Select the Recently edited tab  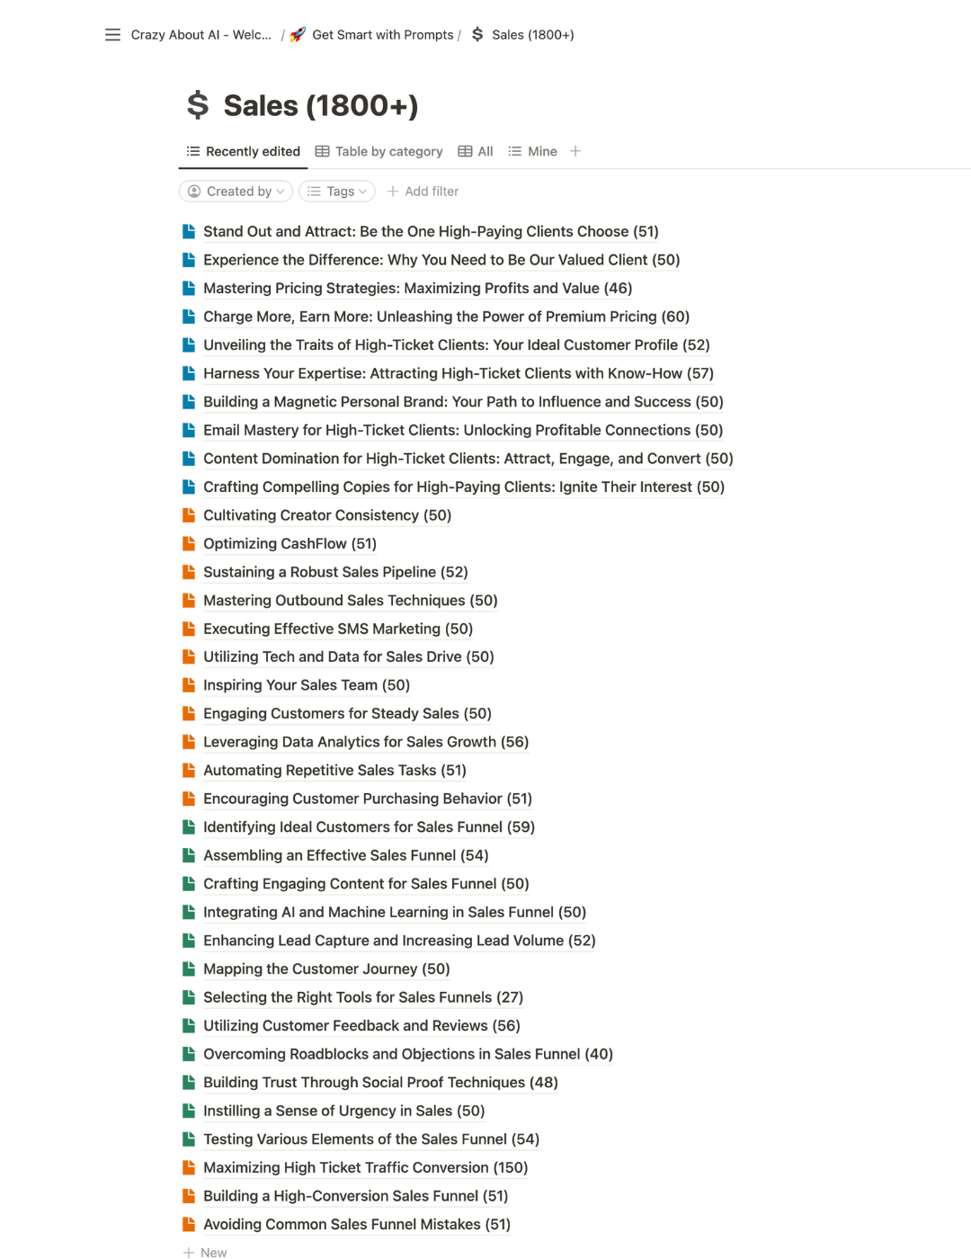point(243,151)
